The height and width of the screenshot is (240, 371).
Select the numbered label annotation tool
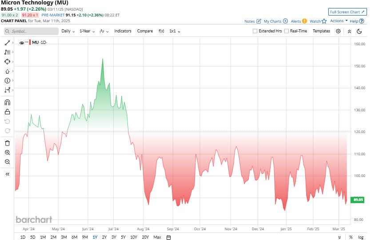click(x=8, y=81)
